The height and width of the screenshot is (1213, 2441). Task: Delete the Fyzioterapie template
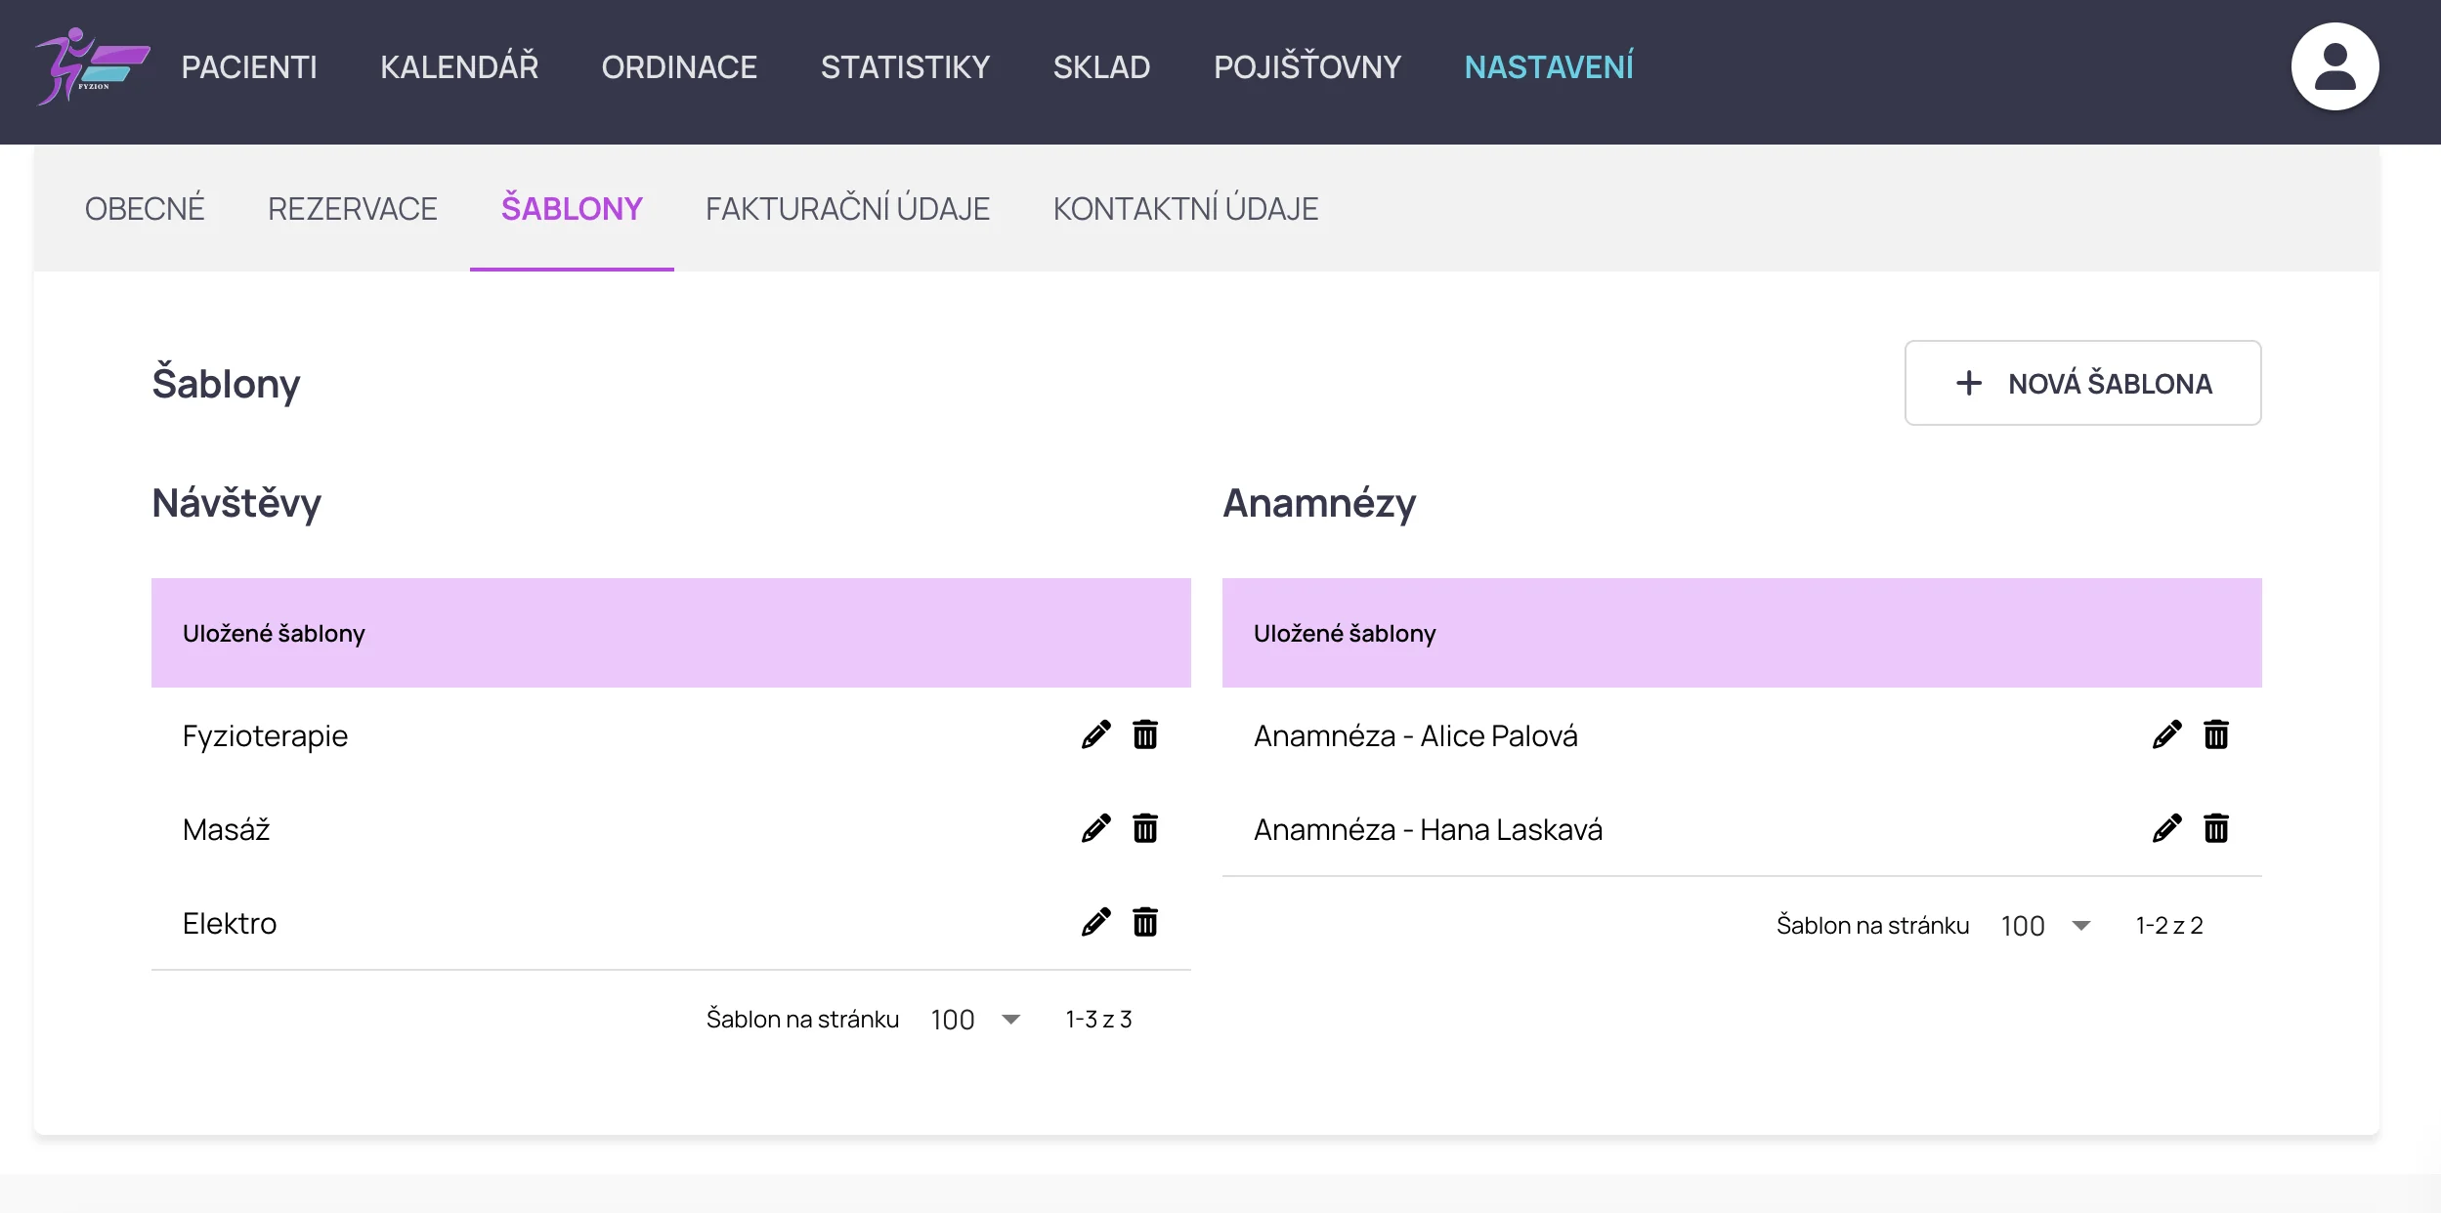pos(1145,734)
